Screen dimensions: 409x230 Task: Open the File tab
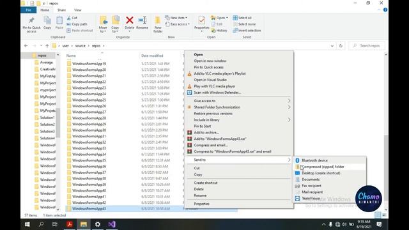28,10
